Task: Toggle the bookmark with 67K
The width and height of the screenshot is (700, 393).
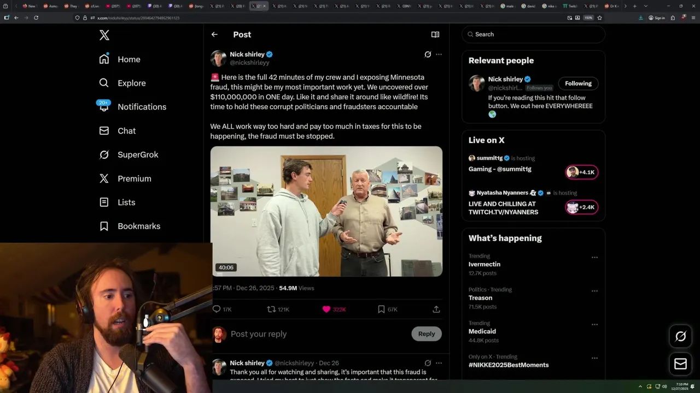Action: [x=387, y=309]
